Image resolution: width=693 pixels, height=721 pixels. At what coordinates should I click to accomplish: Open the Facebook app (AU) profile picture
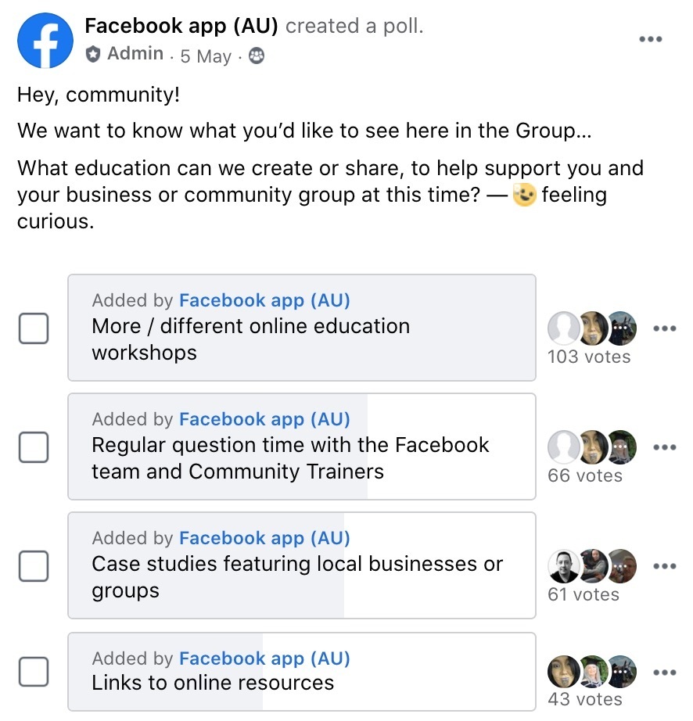click(x=45, y=41)
